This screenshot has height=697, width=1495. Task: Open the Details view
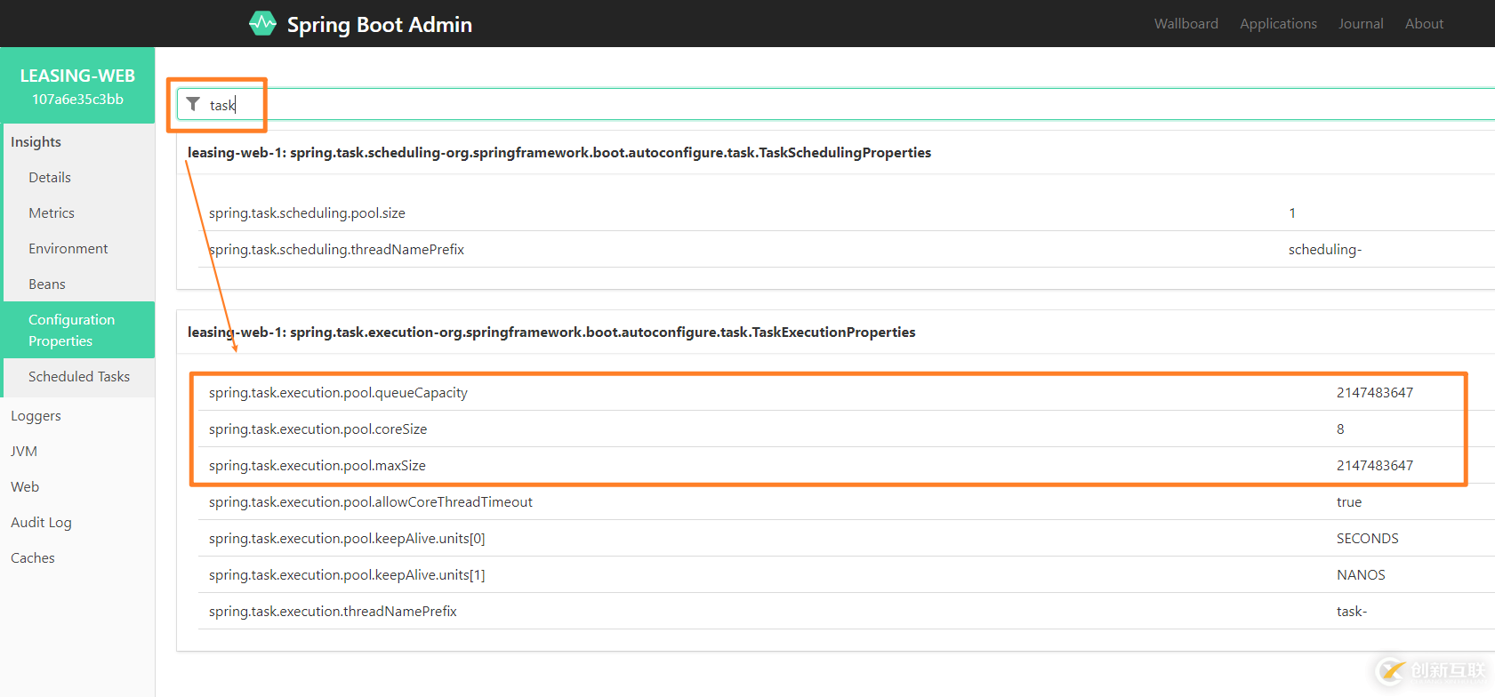coord(50,178)
